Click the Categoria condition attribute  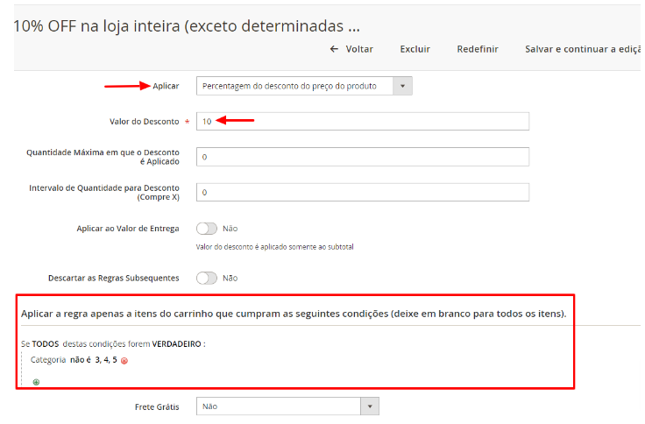(48, 360)
